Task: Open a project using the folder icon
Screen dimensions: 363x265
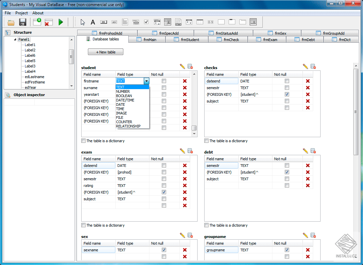Action: point(11,22)
